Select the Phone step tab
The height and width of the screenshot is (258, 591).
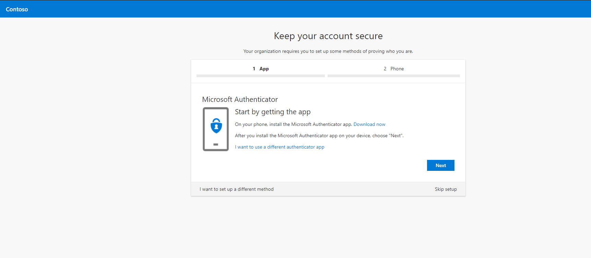[x=394, y=69]
